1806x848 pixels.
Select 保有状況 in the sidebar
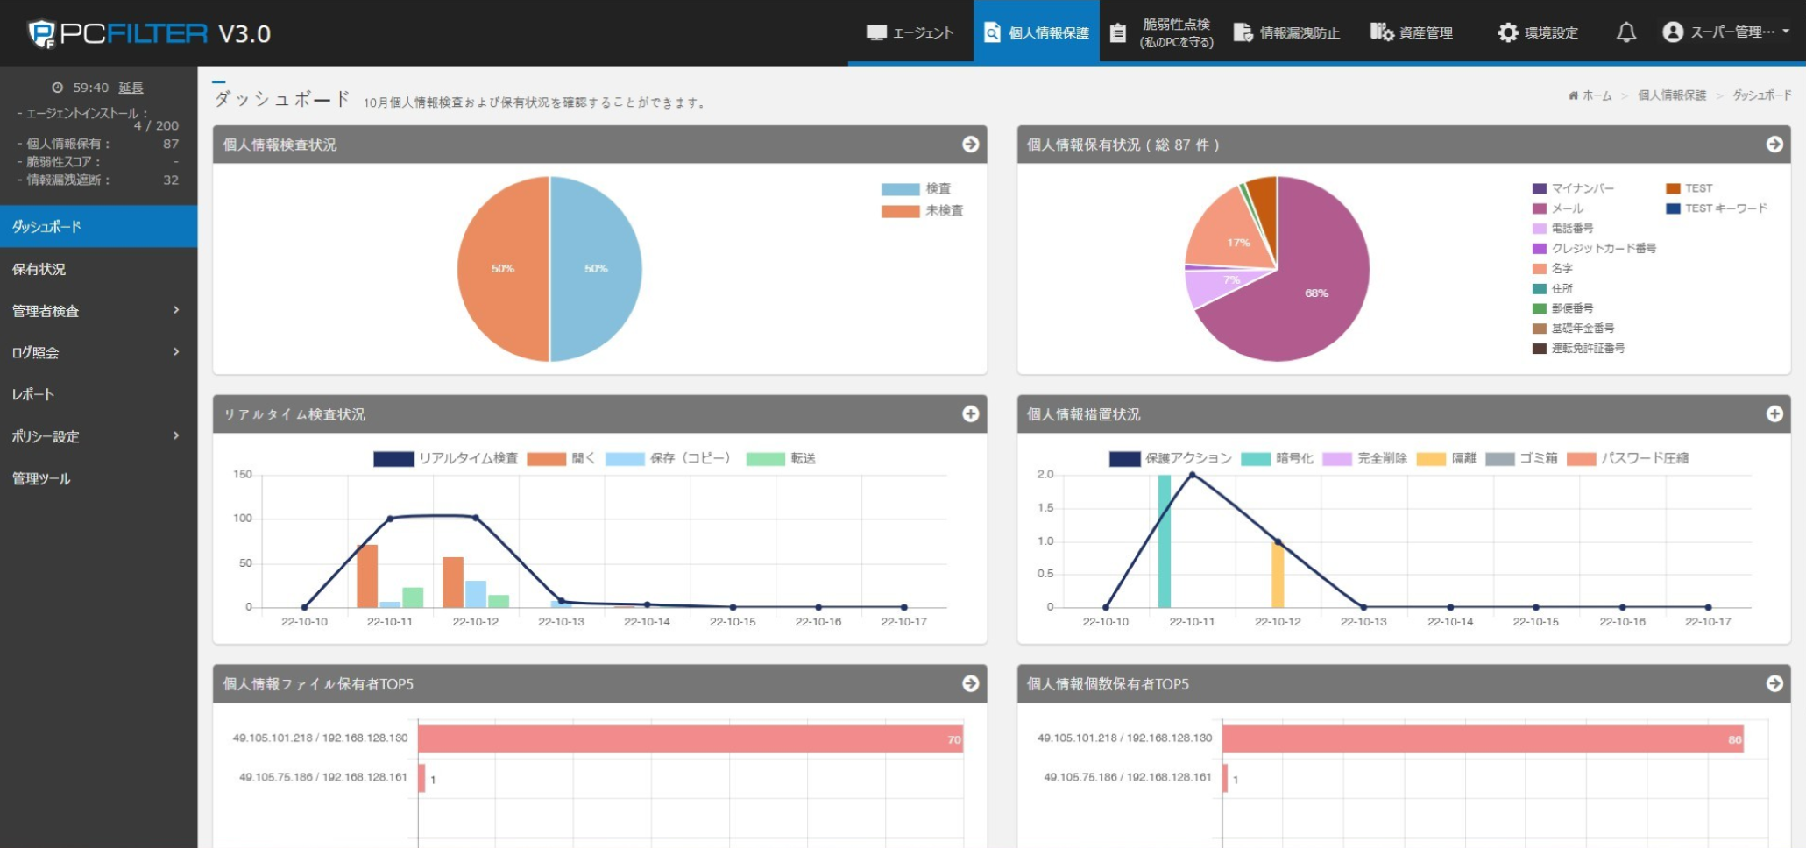pyautogui.click(x=98, y=269)
